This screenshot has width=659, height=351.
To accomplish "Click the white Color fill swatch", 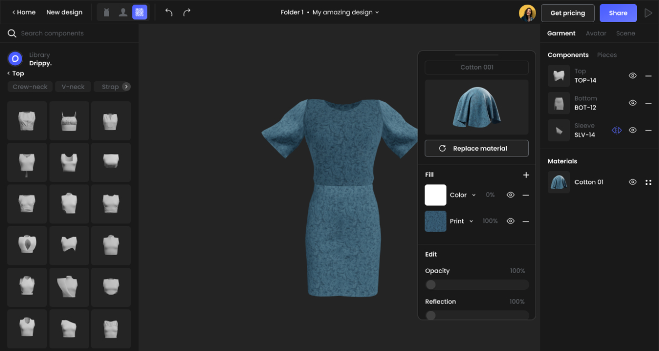I will [x=435, y=195].
